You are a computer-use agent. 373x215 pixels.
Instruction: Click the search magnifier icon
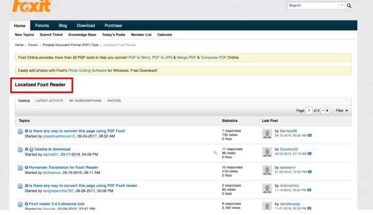coord(348,6)
